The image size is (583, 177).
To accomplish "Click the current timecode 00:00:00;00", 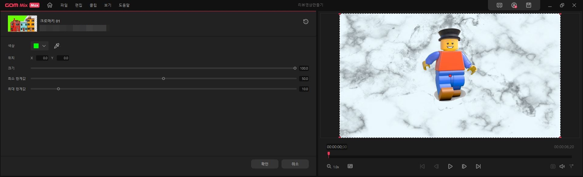I will pyautogui.click(x=337, y=147).
